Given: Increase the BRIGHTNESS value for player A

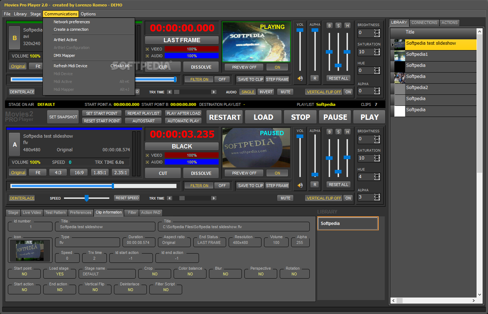Looking at the screenshot, I should [377, 137].
